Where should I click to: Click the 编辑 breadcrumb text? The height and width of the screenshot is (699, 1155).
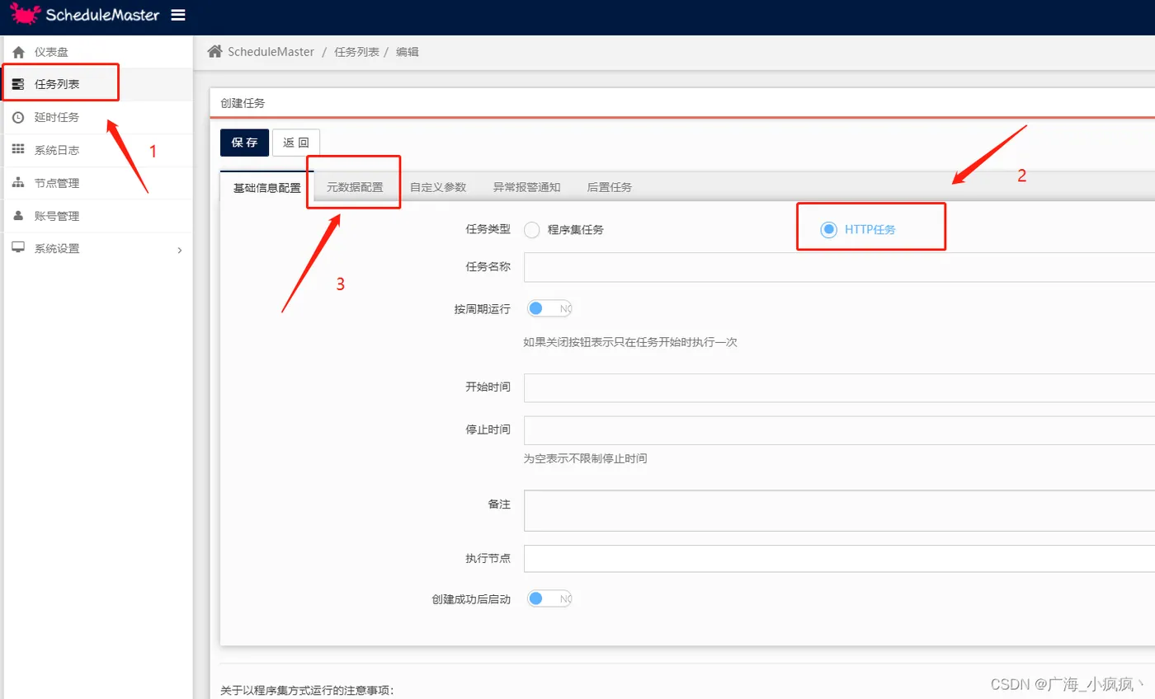(x=408, y=51)
